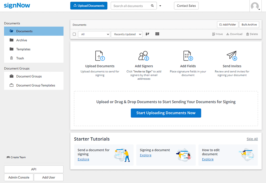266x183 pixels.
Task: Click the search magnifier icon
Action: pyautogui.click(x=152, y=6)
